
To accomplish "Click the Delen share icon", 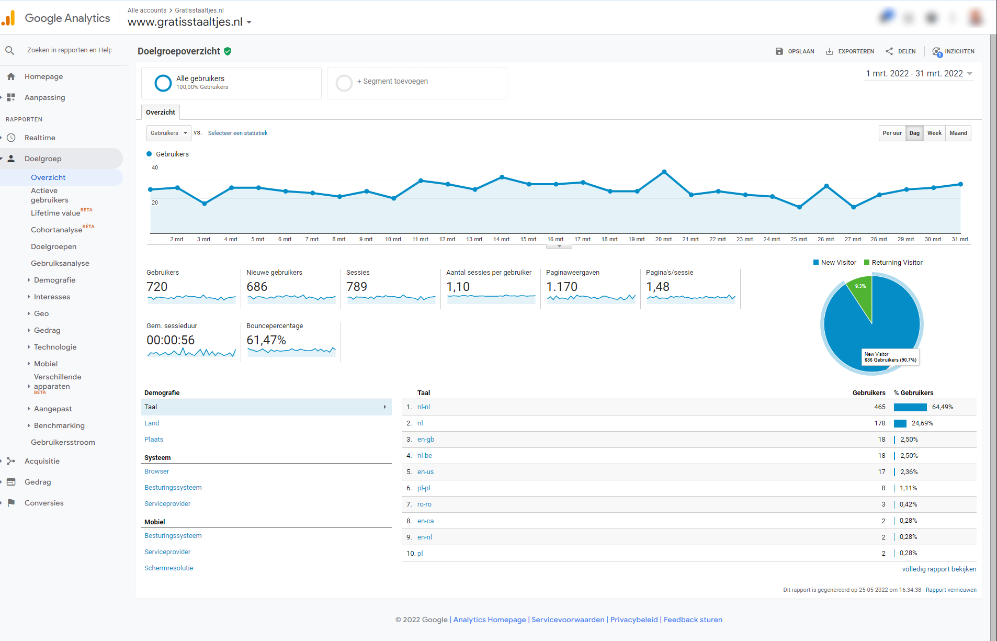I will tap(889, 51).
